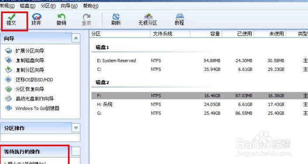Click the Windows To Go创建器 icon
This screenshot has width=308, height=164.
tap(8, 108)
